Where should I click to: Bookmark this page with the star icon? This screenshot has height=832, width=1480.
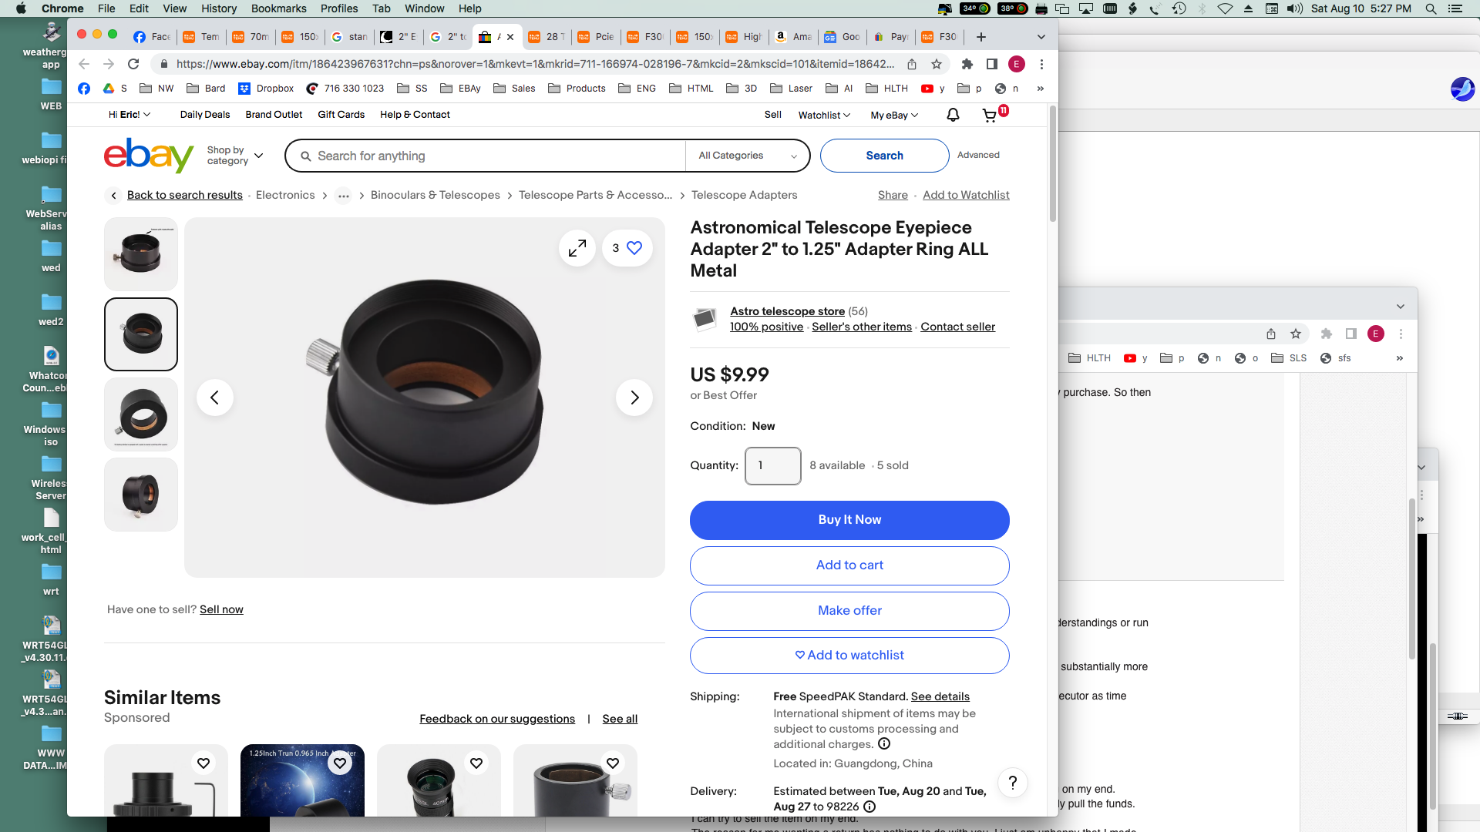937,64
